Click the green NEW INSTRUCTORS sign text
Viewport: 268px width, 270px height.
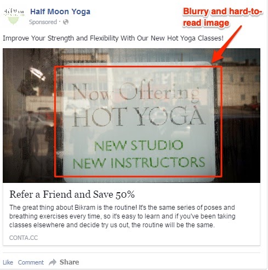pos(139,163)
